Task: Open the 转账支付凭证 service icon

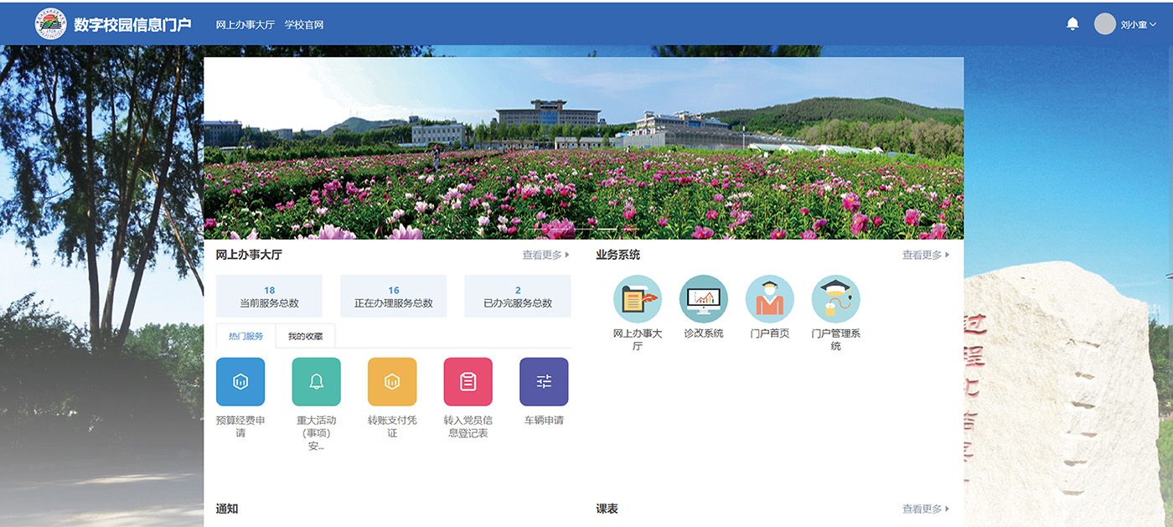Action: point(392,382)
